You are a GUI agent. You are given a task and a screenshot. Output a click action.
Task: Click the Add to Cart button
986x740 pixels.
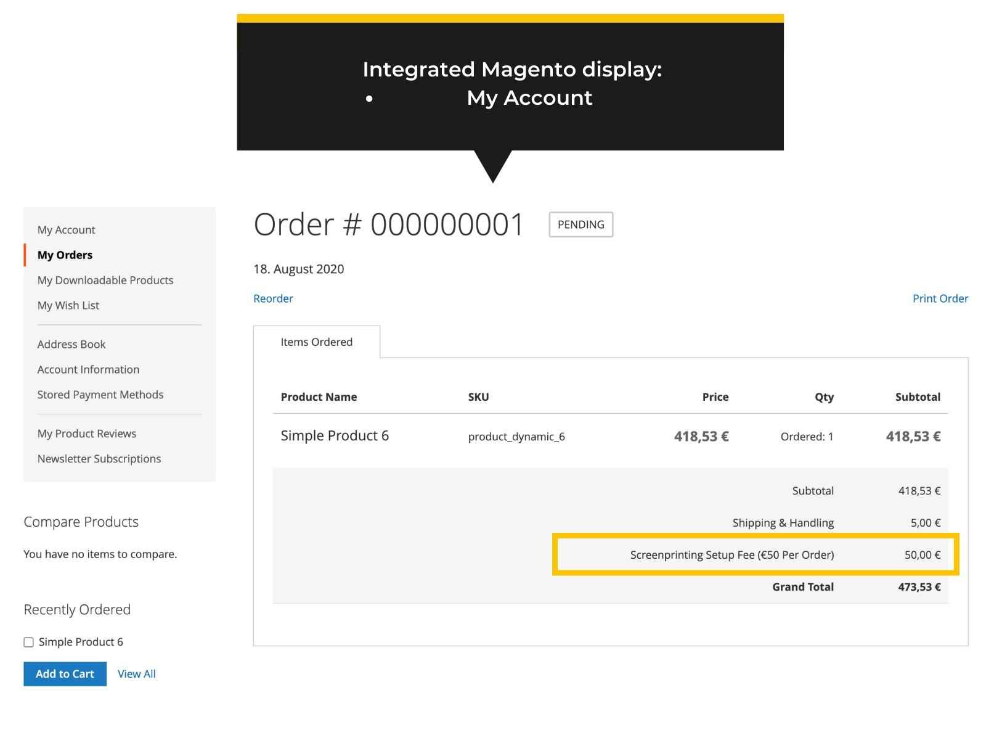[x=65, y=673]
